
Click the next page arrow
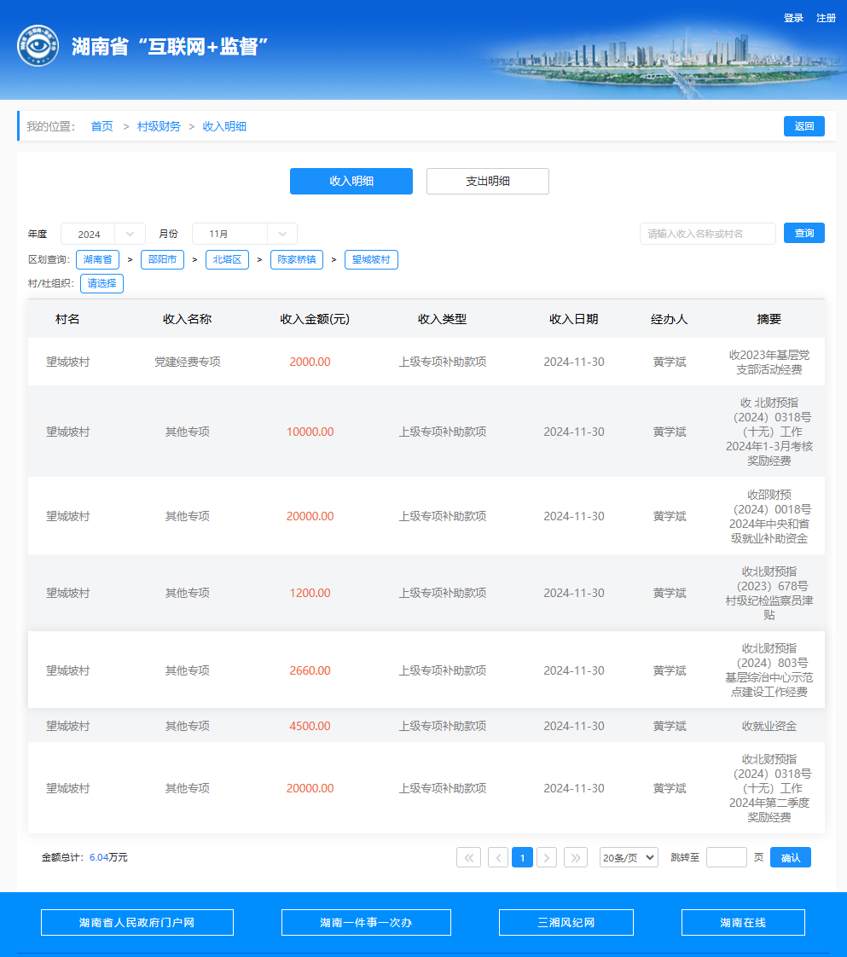[x=547, y=857]
